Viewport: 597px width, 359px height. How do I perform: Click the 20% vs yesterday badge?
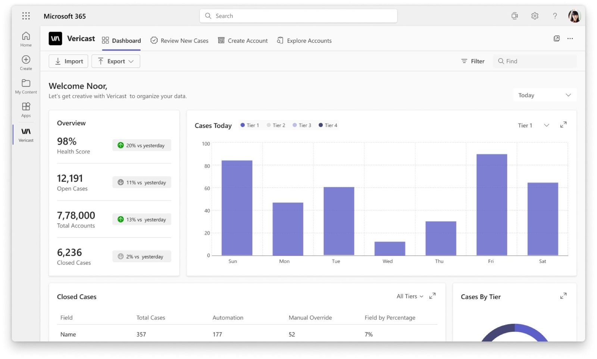pyautogui.click(x=142, y=145)
